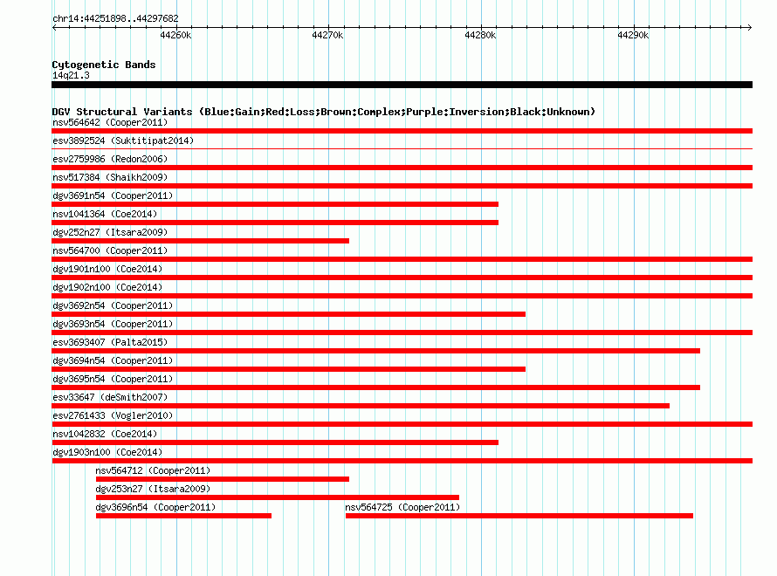Open dgv253n27 (Itsara2009) variant
The width and height of the screenshot is (777, 576).
(153, 489)
